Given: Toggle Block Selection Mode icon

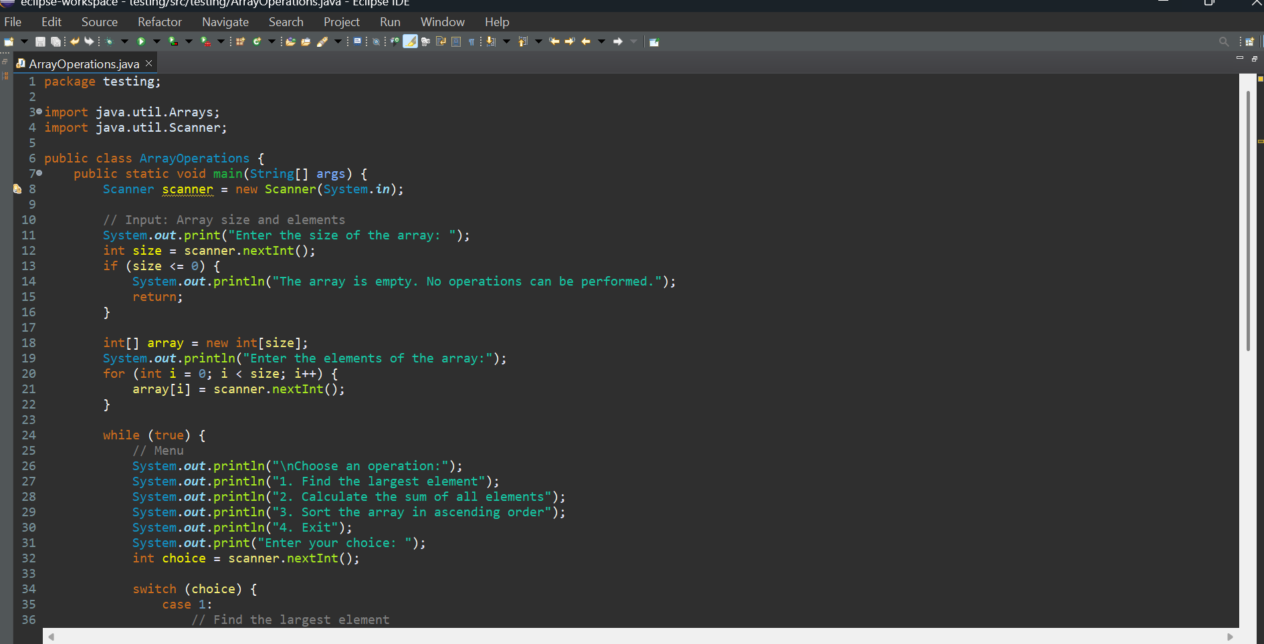Looking at the screenshot, I should click(x=456, y=41).
